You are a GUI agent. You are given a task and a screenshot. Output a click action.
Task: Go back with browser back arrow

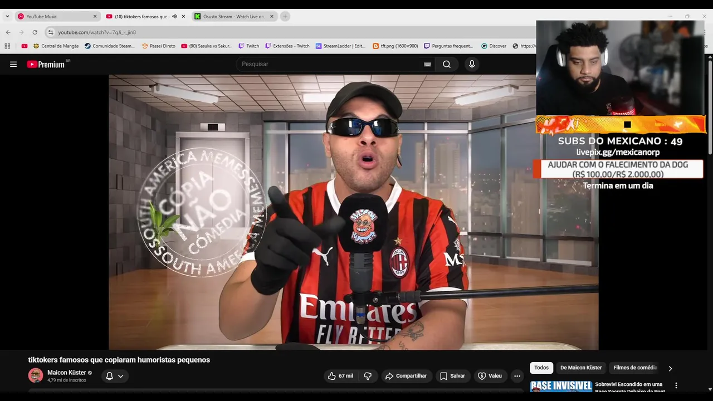click(8, 32)
